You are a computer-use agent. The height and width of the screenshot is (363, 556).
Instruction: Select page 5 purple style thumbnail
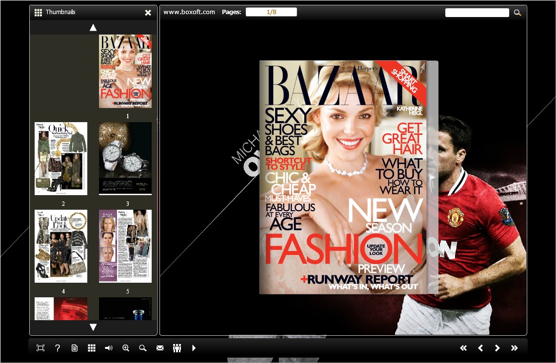125,246
